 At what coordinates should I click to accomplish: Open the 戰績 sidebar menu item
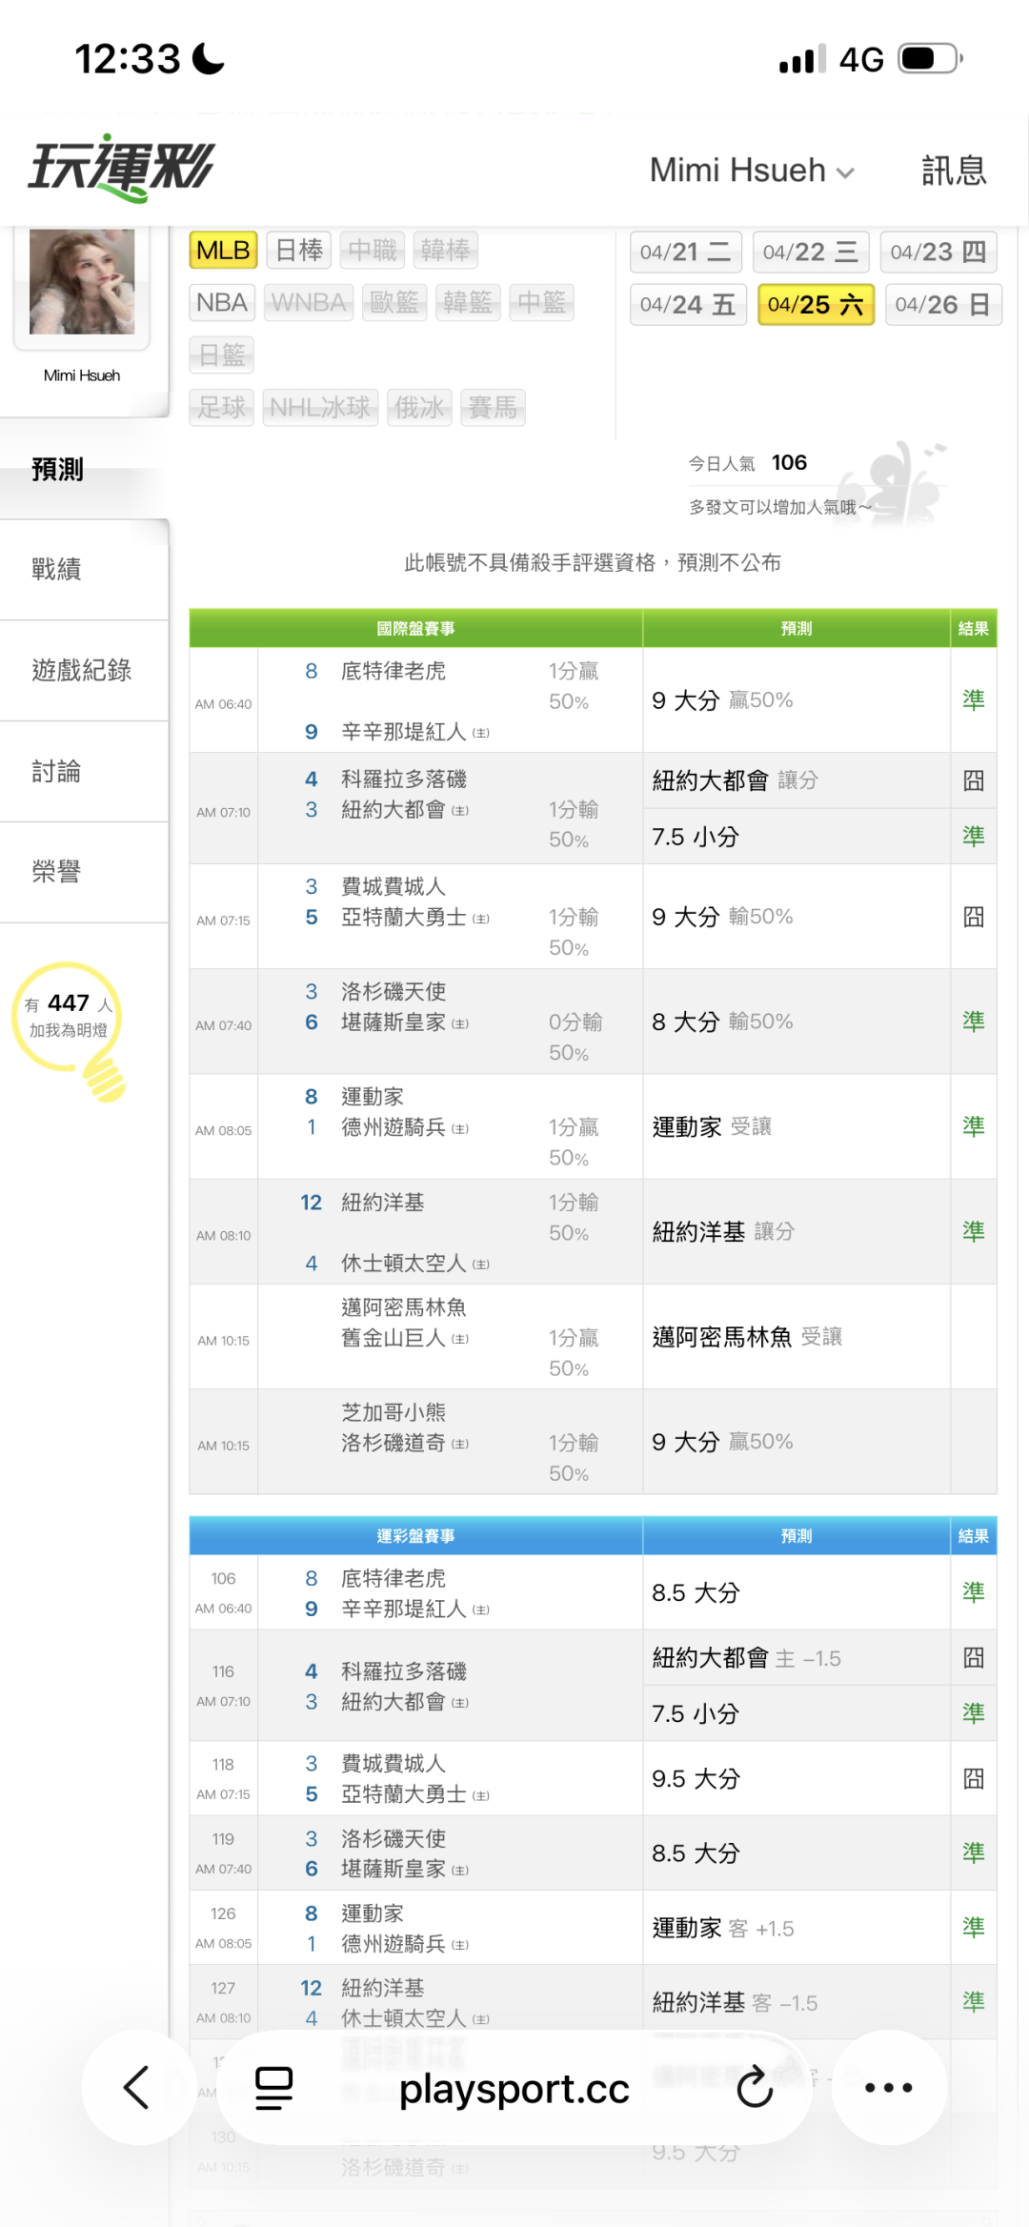pyautogui.click(x=57, y=570)
